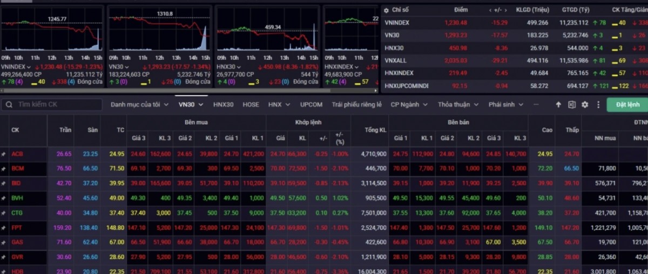Select the UPCOM tab
The height and width of the screenshot is (274, 648).
pos(311,104)
